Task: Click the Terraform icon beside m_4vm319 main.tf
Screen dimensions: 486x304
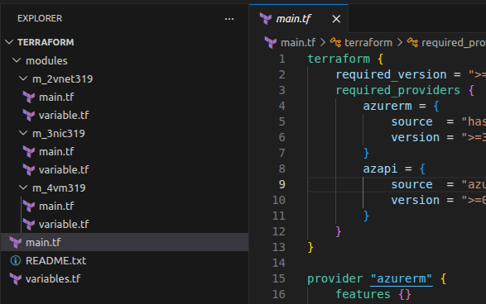Action: (29, 206)
